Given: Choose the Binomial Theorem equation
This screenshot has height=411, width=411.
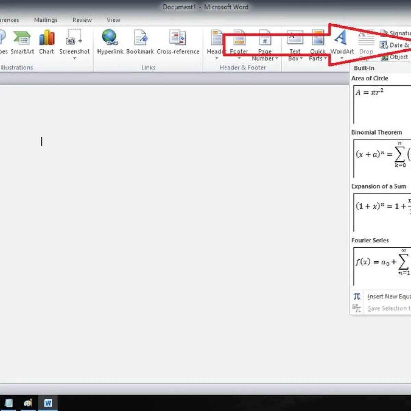Looking at the screenshot, I should point(382,158).
